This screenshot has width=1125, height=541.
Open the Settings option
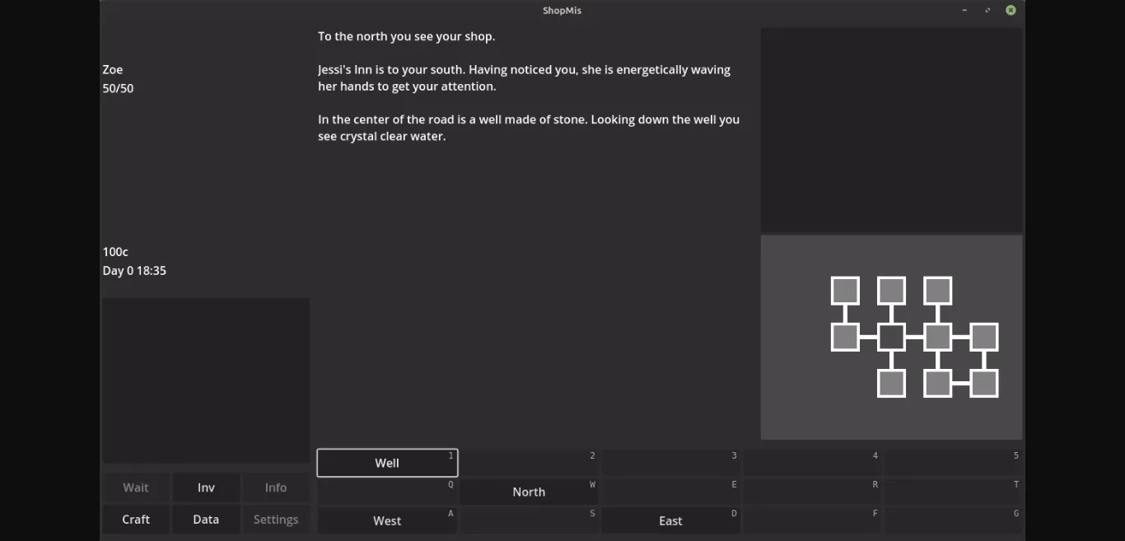coord(276,519)
